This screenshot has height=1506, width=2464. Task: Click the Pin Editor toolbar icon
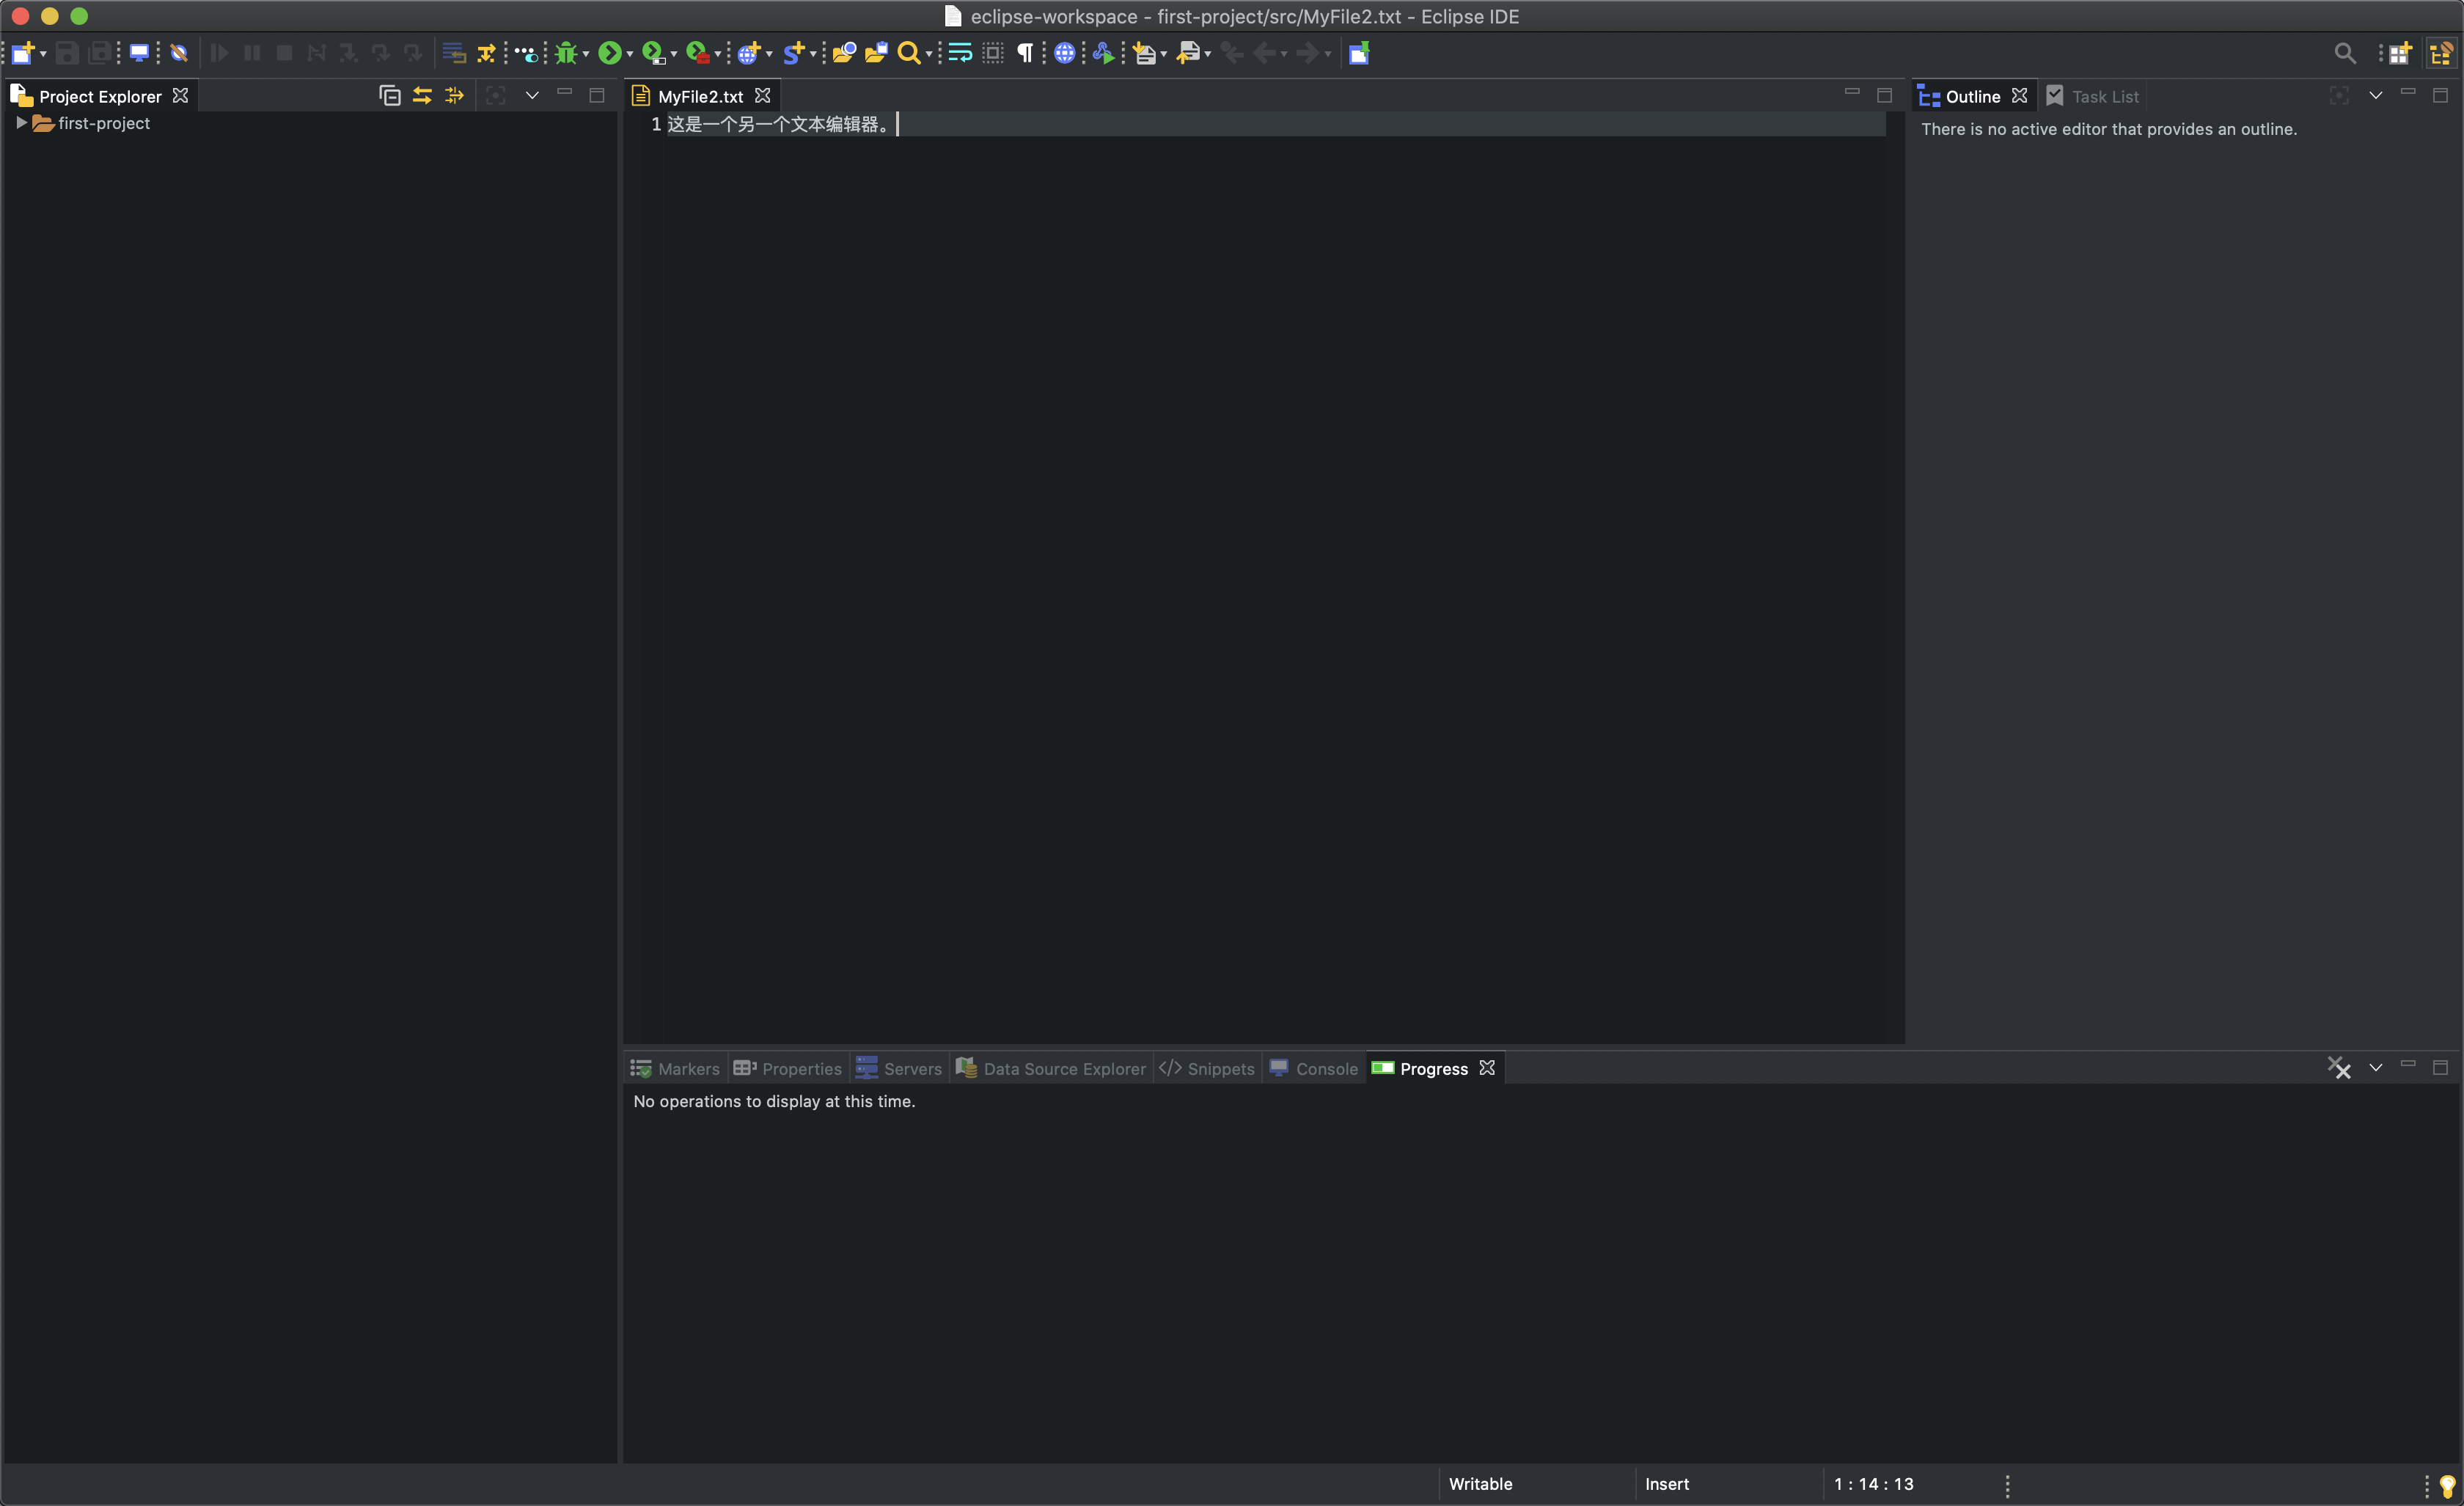(x=1359, y=53)
